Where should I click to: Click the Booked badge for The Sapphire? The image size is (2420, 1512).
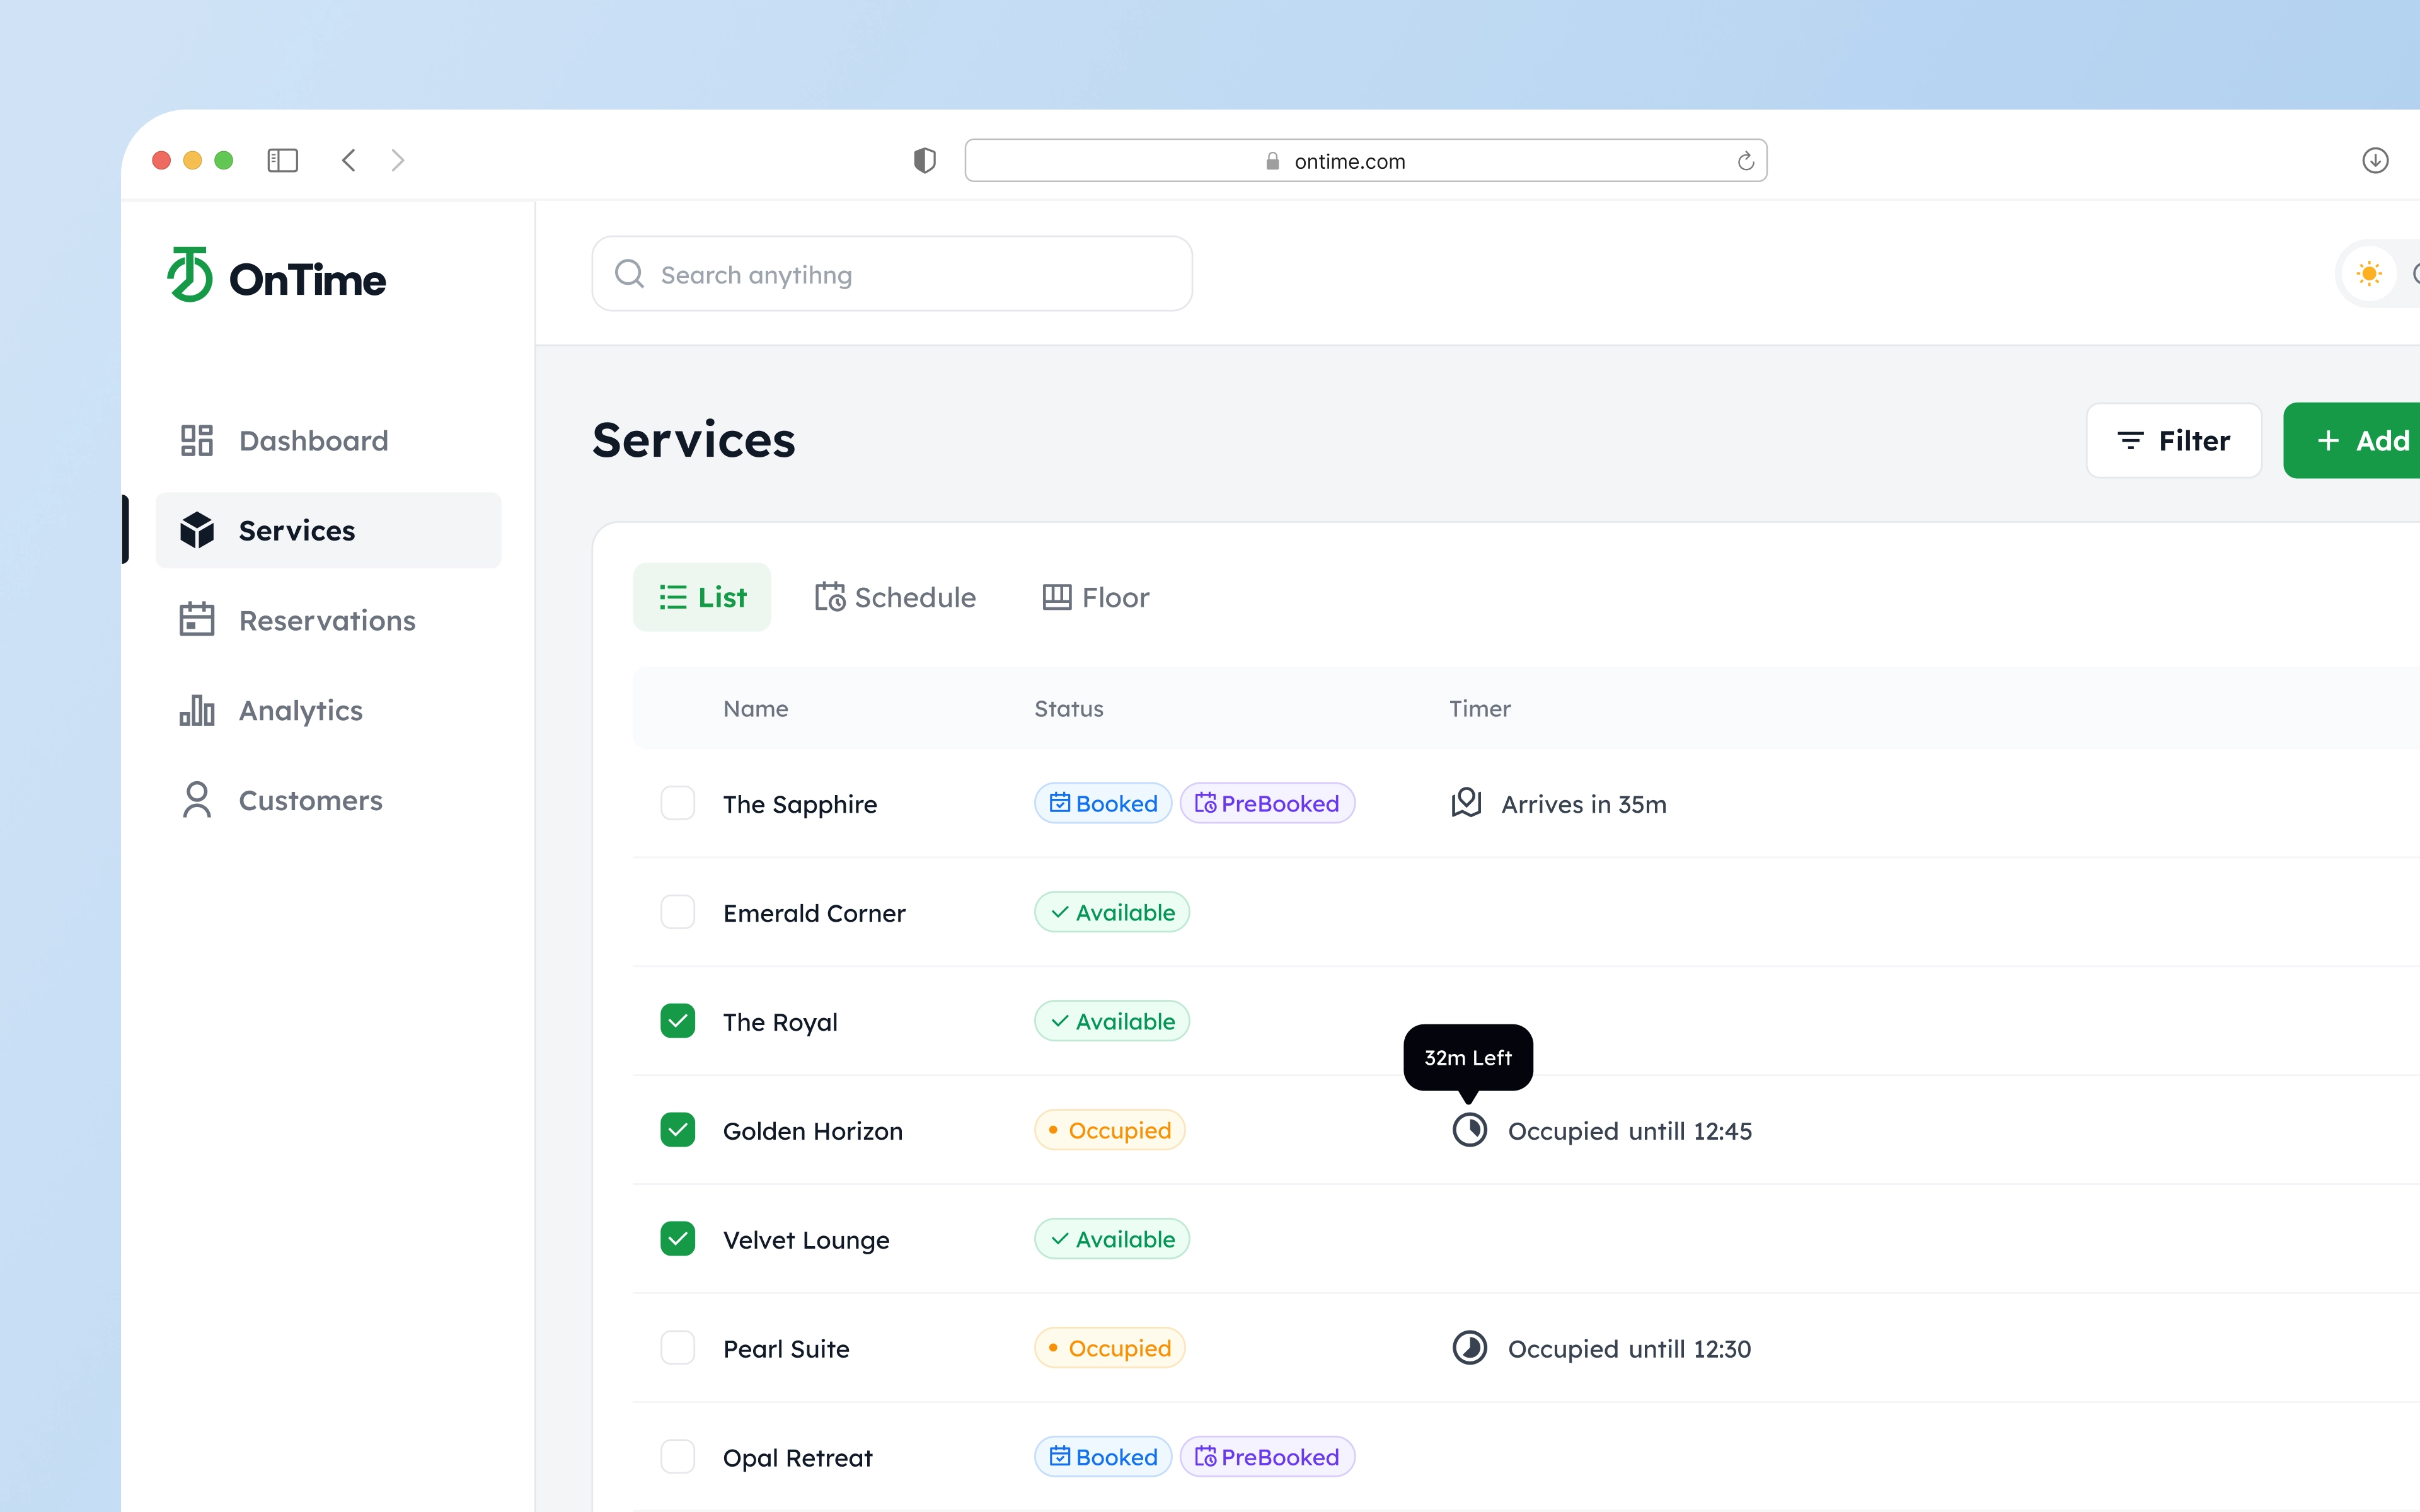1103,803
